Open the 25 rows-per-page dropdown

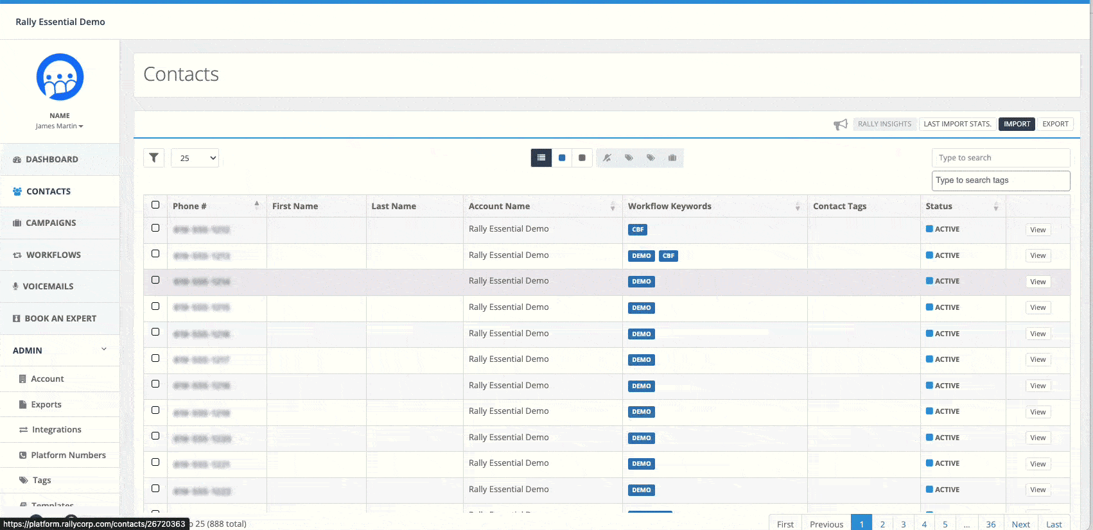click(195, 158)
